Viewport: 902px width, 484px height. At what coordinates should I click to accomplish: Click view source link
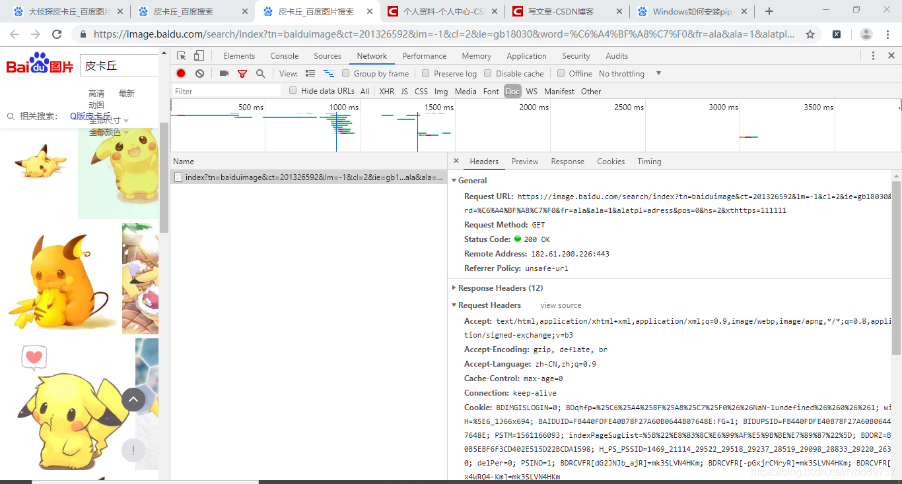(x=561, y=305)
